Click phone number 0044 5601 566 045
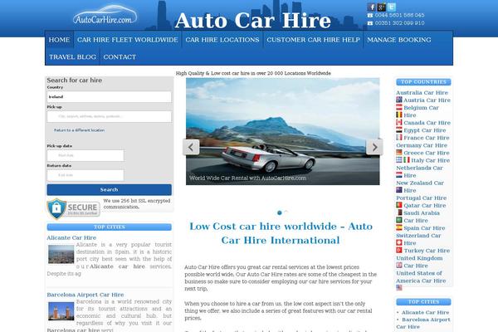498x332 pixels. point(399,15)
